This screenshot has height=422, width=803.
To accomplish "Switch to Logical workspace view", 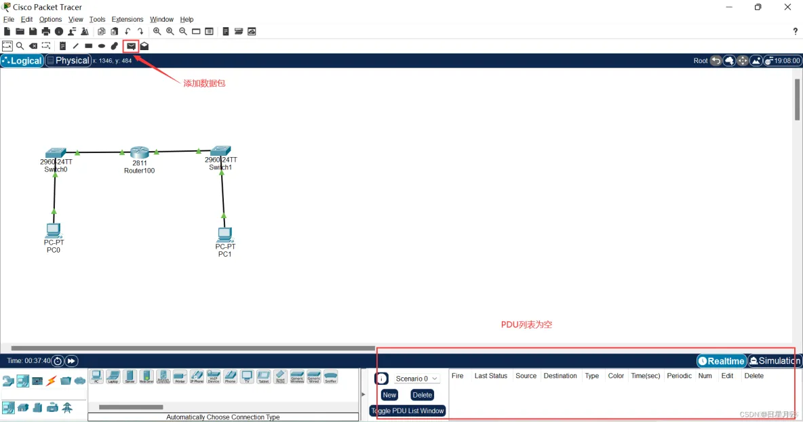I will 22,61.
